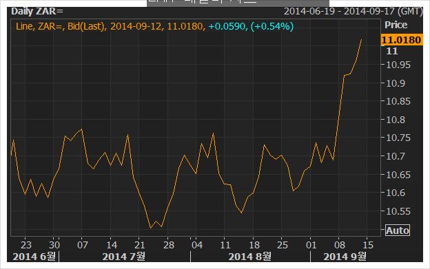Click the '2014 9월' month label
This screenshot has width=430, height=269.
pyautogui.click(x=345, y=257)
